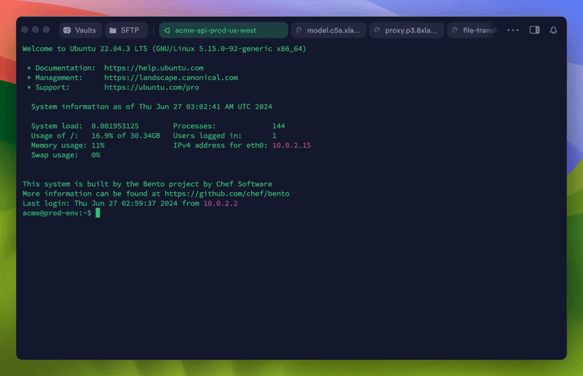This screenshot has width=583, height=376.
Task: Click the Vaults safe icon
Action: 68,31
